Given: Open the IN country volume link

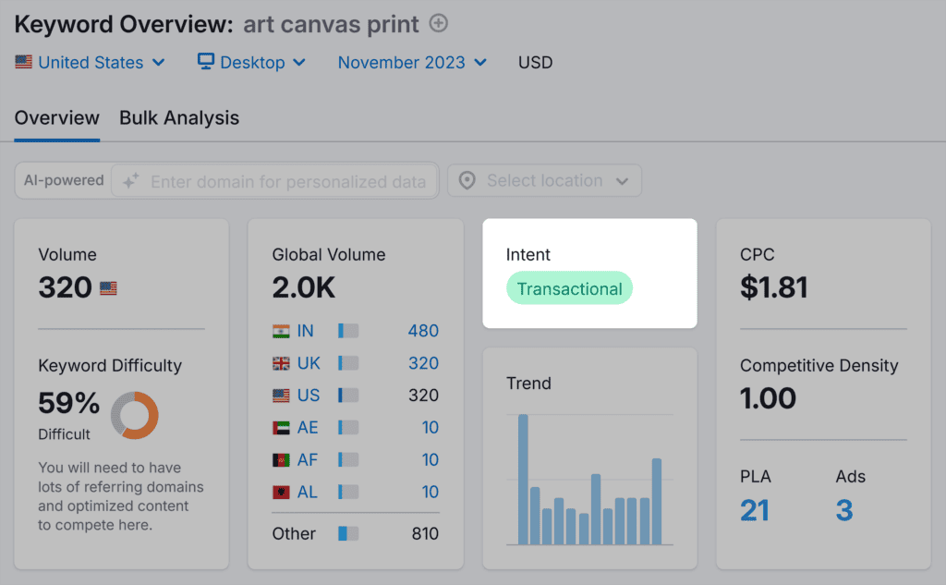Looking at the screenshot, I should pyautogui.click(x=422, y=330).
